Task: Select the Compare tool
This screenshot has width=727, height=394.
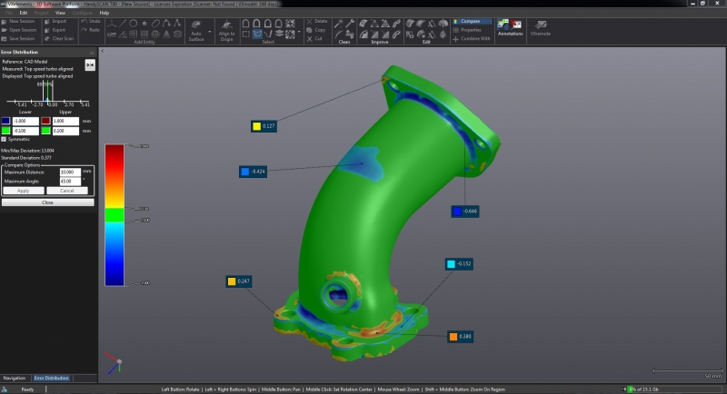Action: click(x=472, y=21)
